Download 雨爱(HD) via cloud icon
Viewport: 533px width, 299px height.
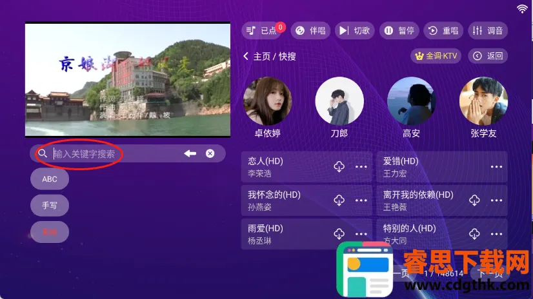pyautogui.click(x=339, y=234)
